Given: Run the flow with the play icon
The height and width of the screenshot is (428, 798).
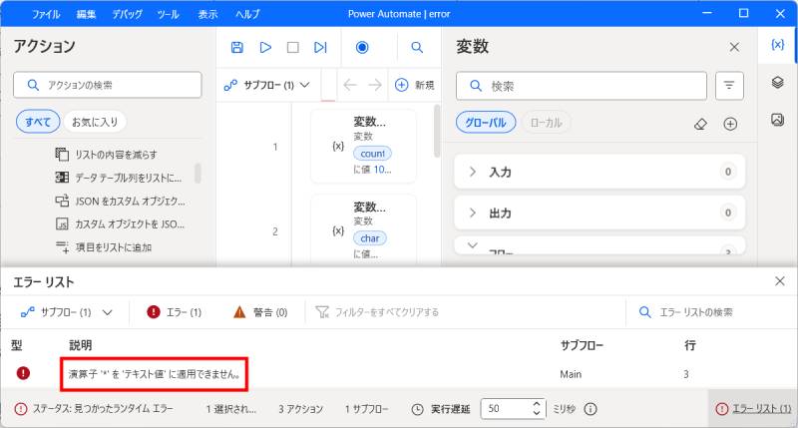Looking at the screenshot, I should tap(265, 47).
